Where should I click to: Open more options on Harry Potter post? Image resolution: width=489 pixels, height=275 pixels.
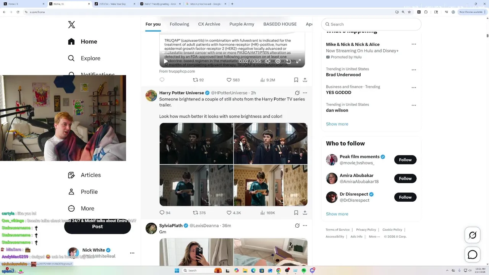click(x=305, y=93)
